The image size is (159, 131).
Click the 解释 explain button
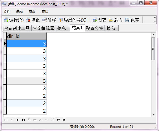coord(49,20)
